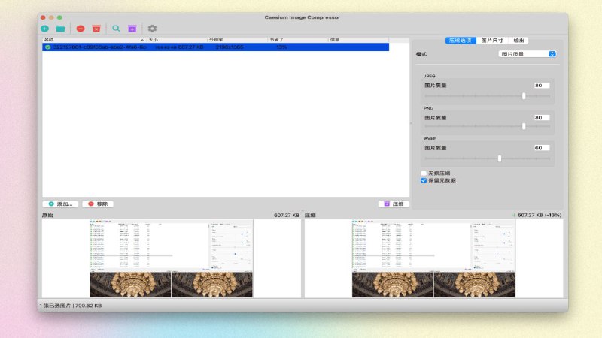Viewport: 602px width, 338px height.
Task: Click the 607.27 KB (-13%) compressed size label
Action: pos(540,216)
